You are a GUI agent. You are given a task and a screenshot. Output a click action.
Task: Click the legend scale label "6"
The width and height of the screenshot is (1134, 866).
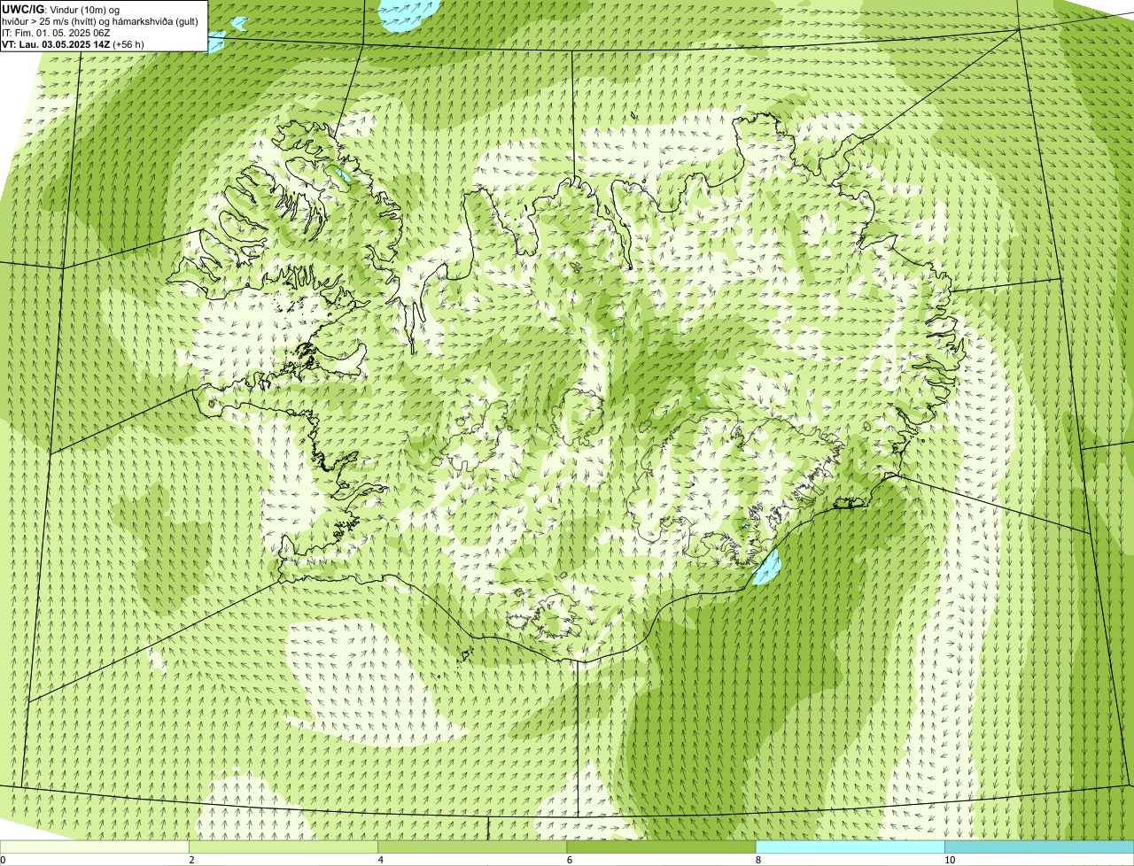569,860
